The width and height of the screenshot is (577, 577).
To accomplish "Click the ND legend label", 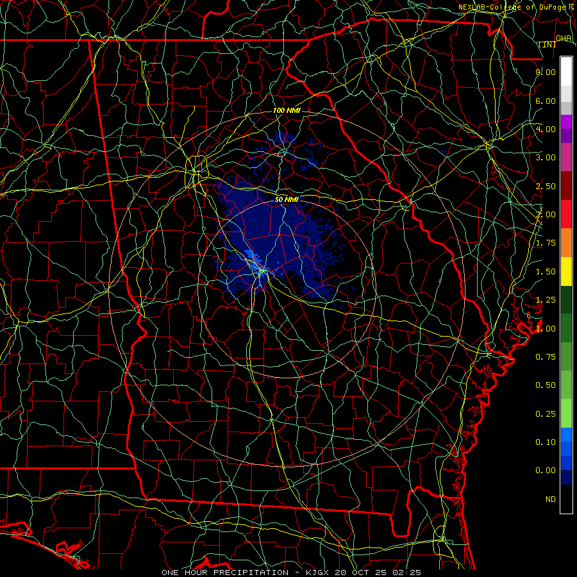I will [551, 499].
